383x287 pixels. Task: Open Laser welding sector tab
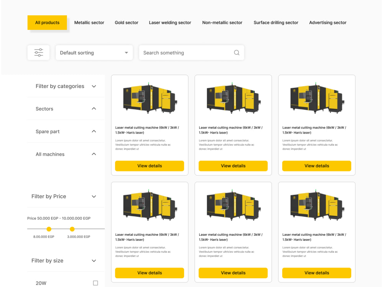pyautogui.click(x=170, y=23)
